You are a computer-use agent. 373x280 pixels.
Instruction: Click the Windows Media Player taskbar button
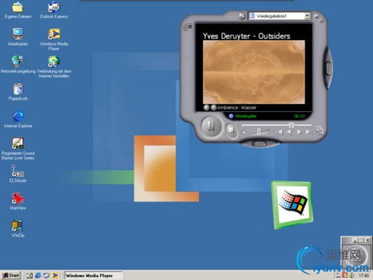(93, 276)
